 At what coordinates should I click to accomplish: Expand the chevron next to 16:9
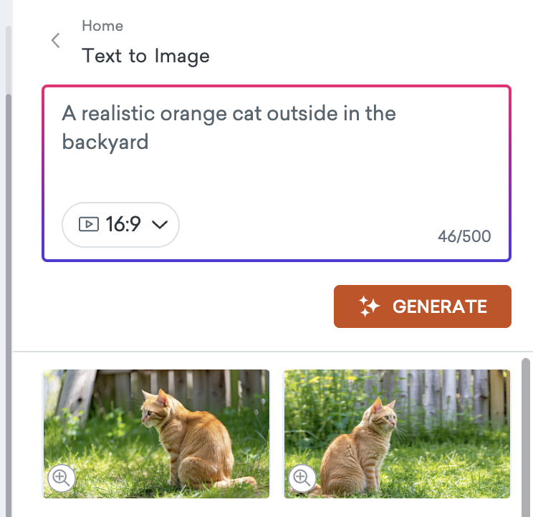click(x=160, y=224)
